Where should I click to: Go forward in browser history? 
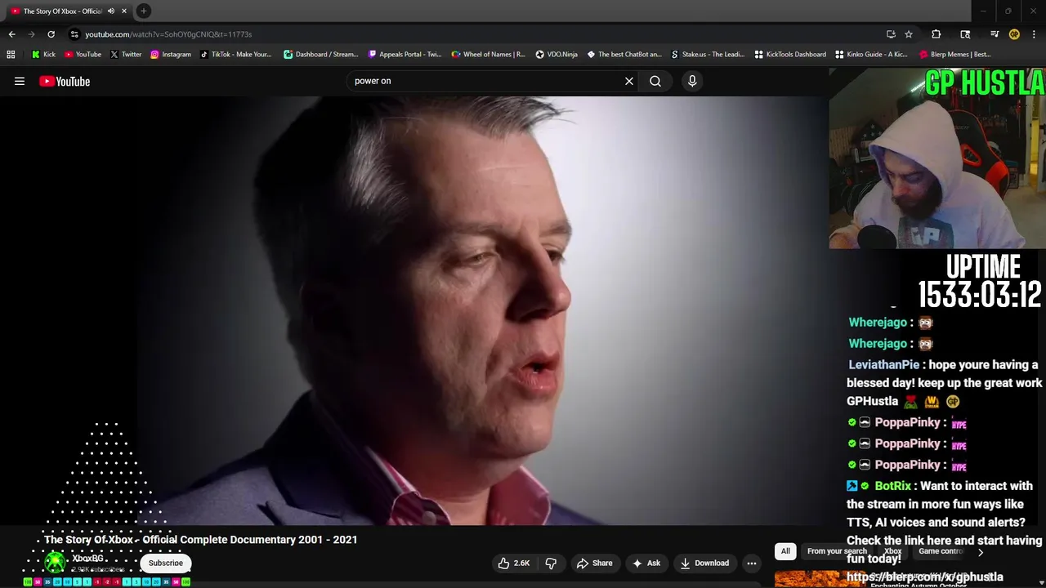click(x=31, y=34)
